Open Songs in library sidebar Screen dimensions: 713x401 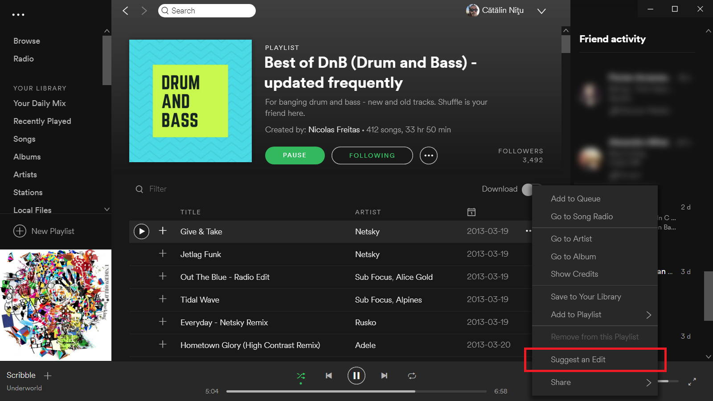tap(25, 139)
